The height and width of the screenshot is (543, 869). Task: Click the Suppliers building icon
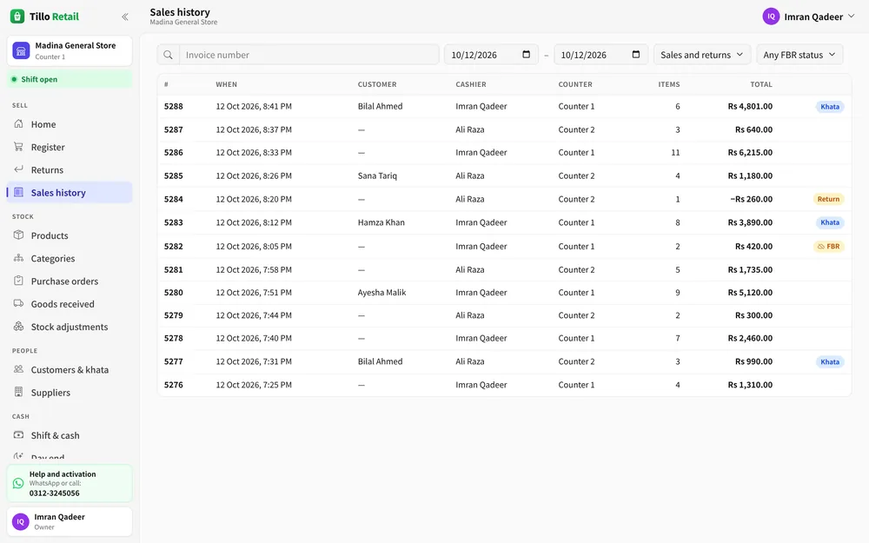[x=19, y=393]
